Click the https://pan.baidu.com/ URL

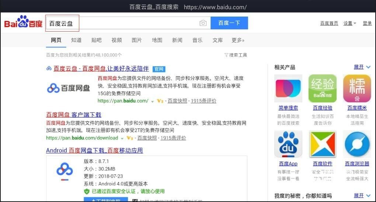pos(123,101)
